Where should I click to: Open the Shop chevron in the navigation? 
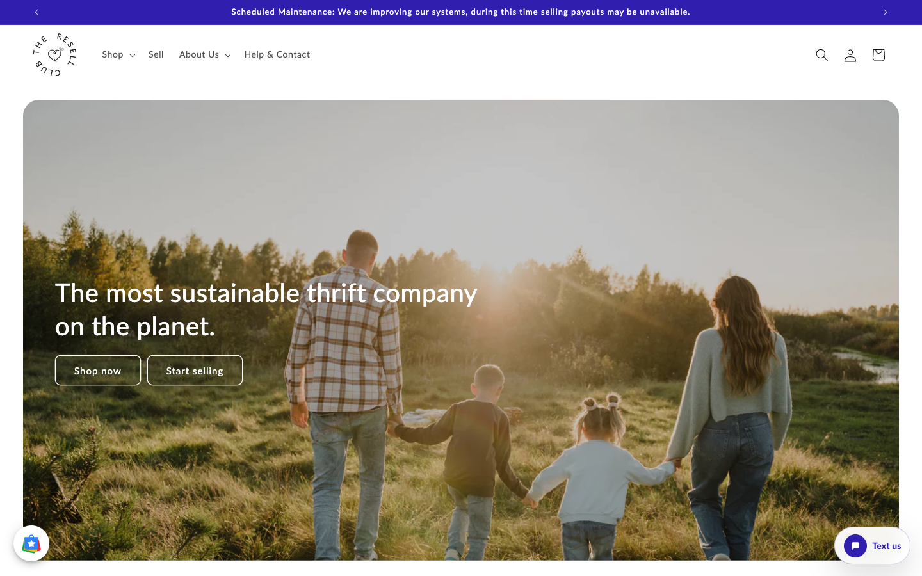click(133, 55)
